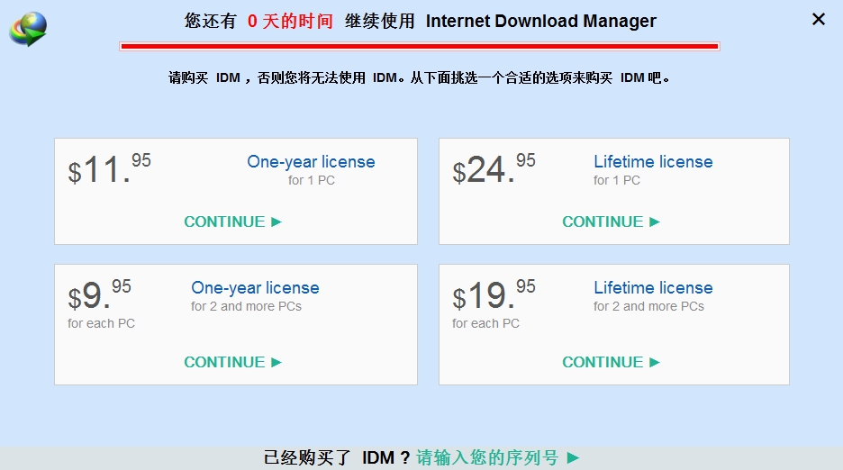Viewport: 843px width, 470px height.
Task: Select the Lifetime license for 1 PC title
Action: point(653,162)
